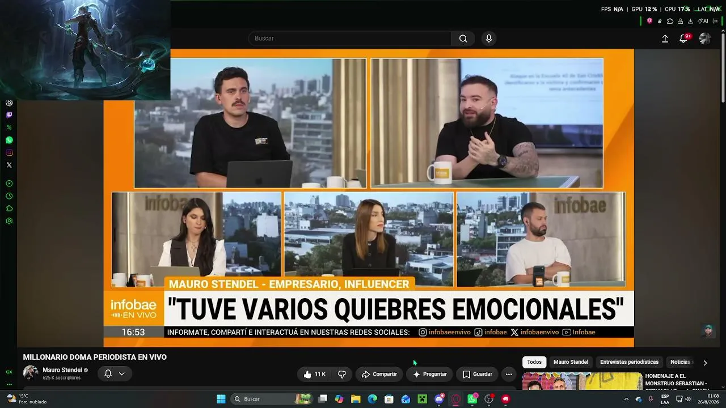Open weather widget showing 15°C
The image size is (726, 408).
click(x=26, y=399)
